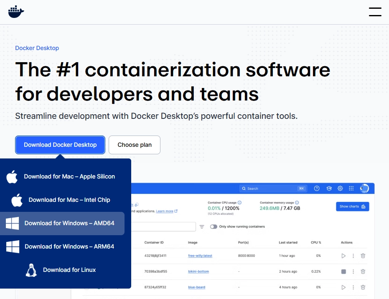
Task: Open more actions for free-willy:latest row
Action: tap(353, 256)
